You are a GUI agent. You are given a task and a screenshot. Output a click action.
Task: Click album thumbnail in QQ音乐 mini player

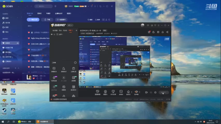[29, 77]
